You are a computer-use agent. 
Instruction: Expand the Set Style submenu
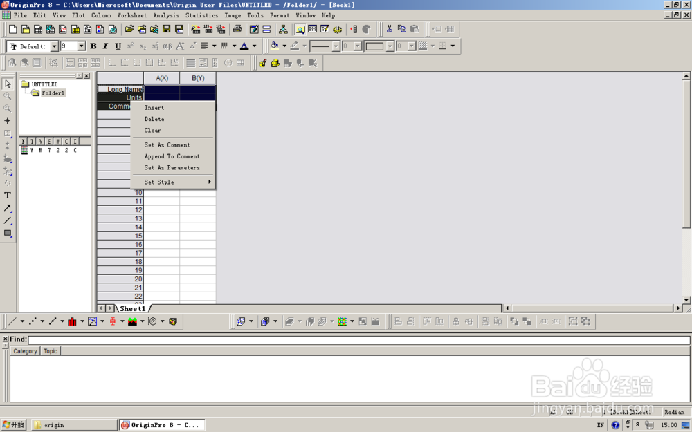pos(174,182)
